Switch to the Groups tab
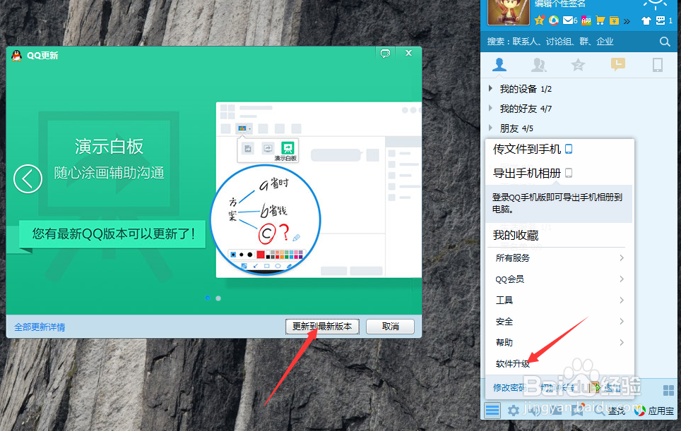The image size is (681, 431). [539, 65]
